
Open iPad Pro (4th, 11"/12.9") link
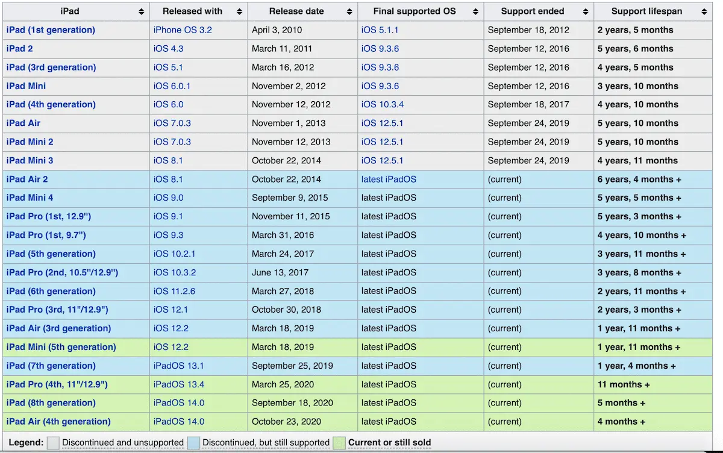[x=57, y=384]
